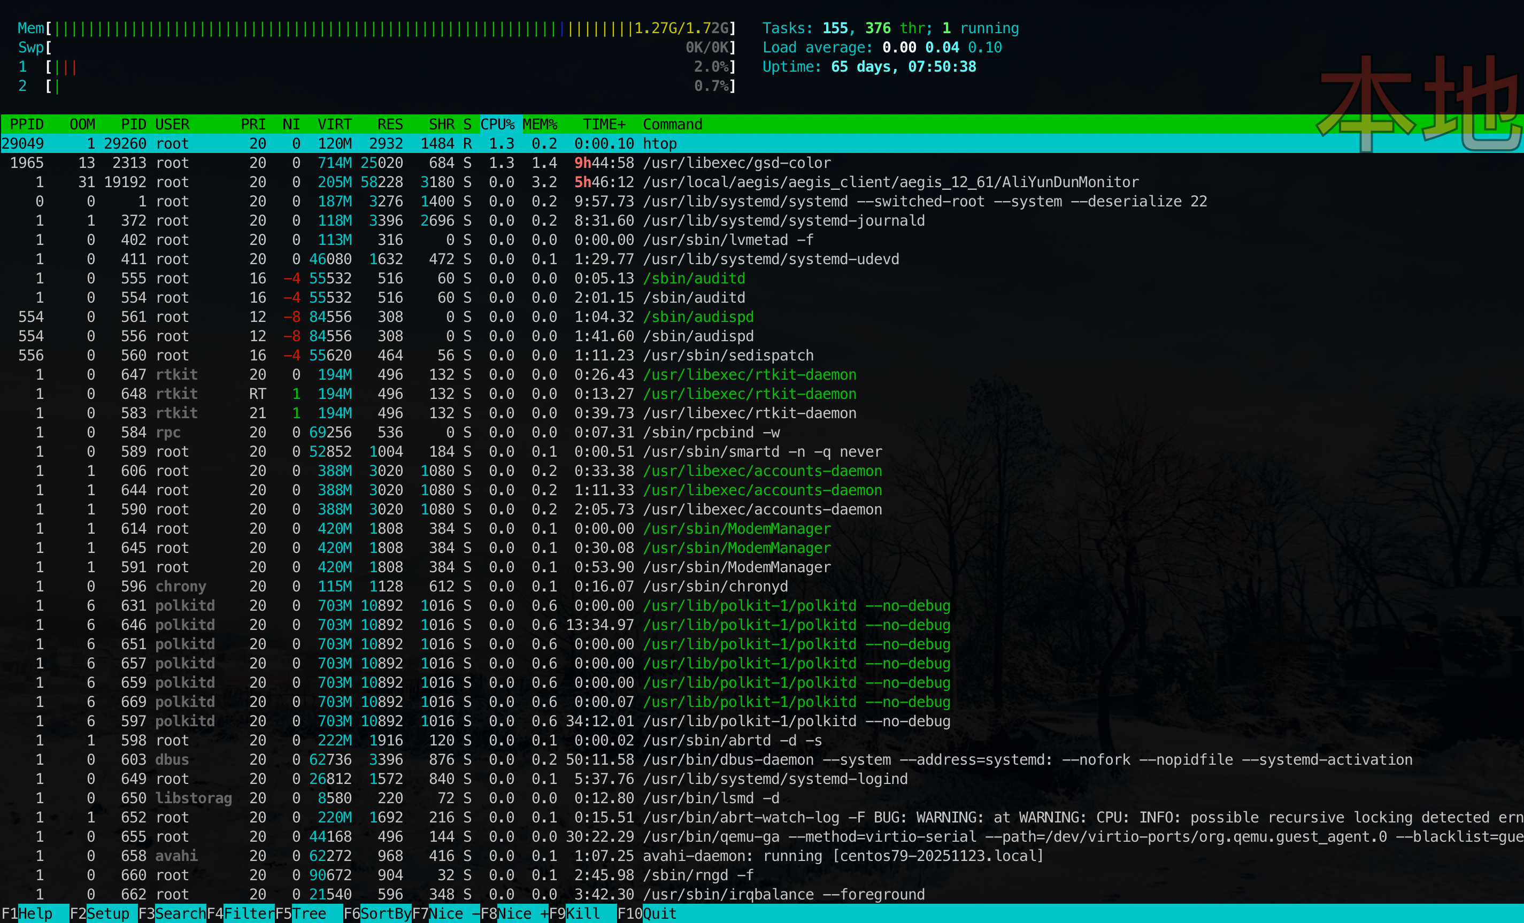Image resolution: width=1524 pixels, height=923 pixels.
Task: Select the dbus-daemon --system process row
Action: (x=762, y=759)
